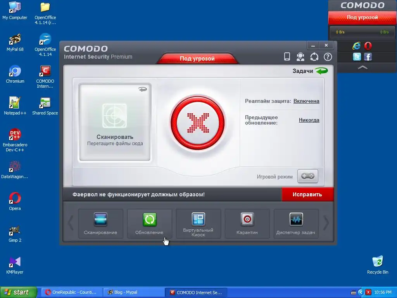Switch to Задачи view via green arrow
Viewport: 397px width, 298px height.
point(321,71)
